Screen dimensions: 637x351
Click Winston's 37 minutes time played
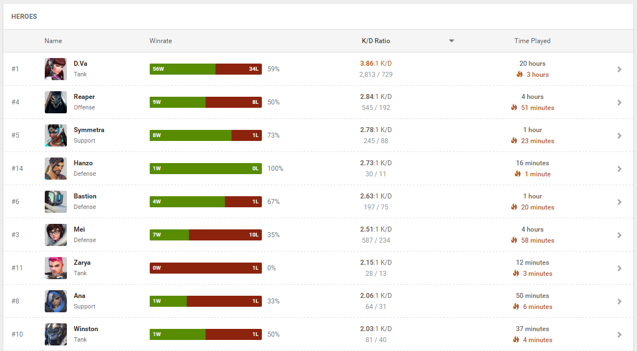pyautogui.click(x=532, y=329)
